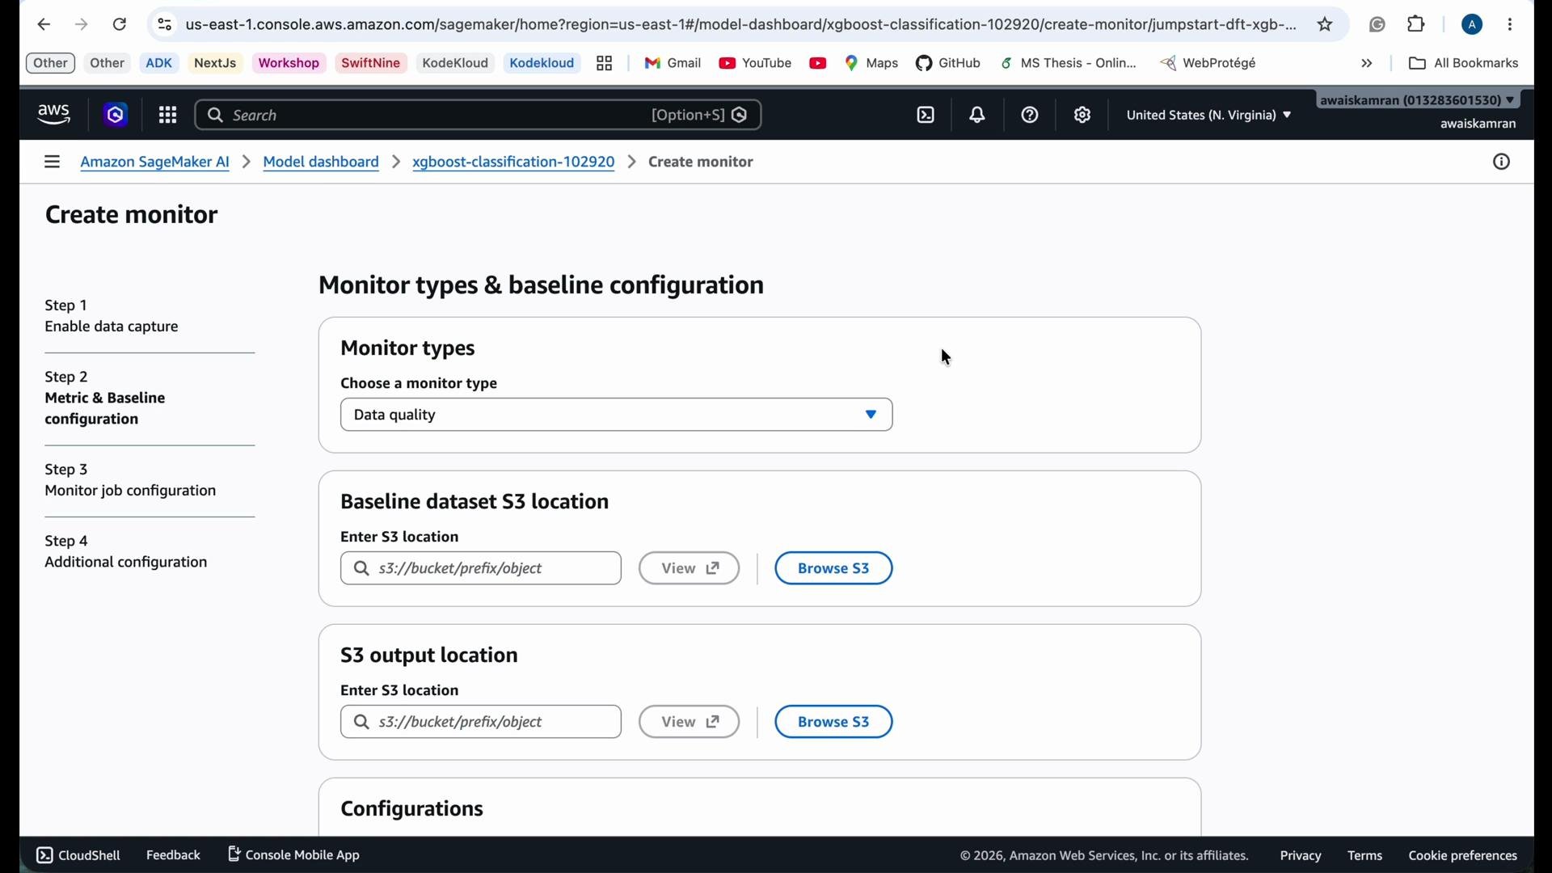Open the All Bookmarks folder

point(1463,63)
